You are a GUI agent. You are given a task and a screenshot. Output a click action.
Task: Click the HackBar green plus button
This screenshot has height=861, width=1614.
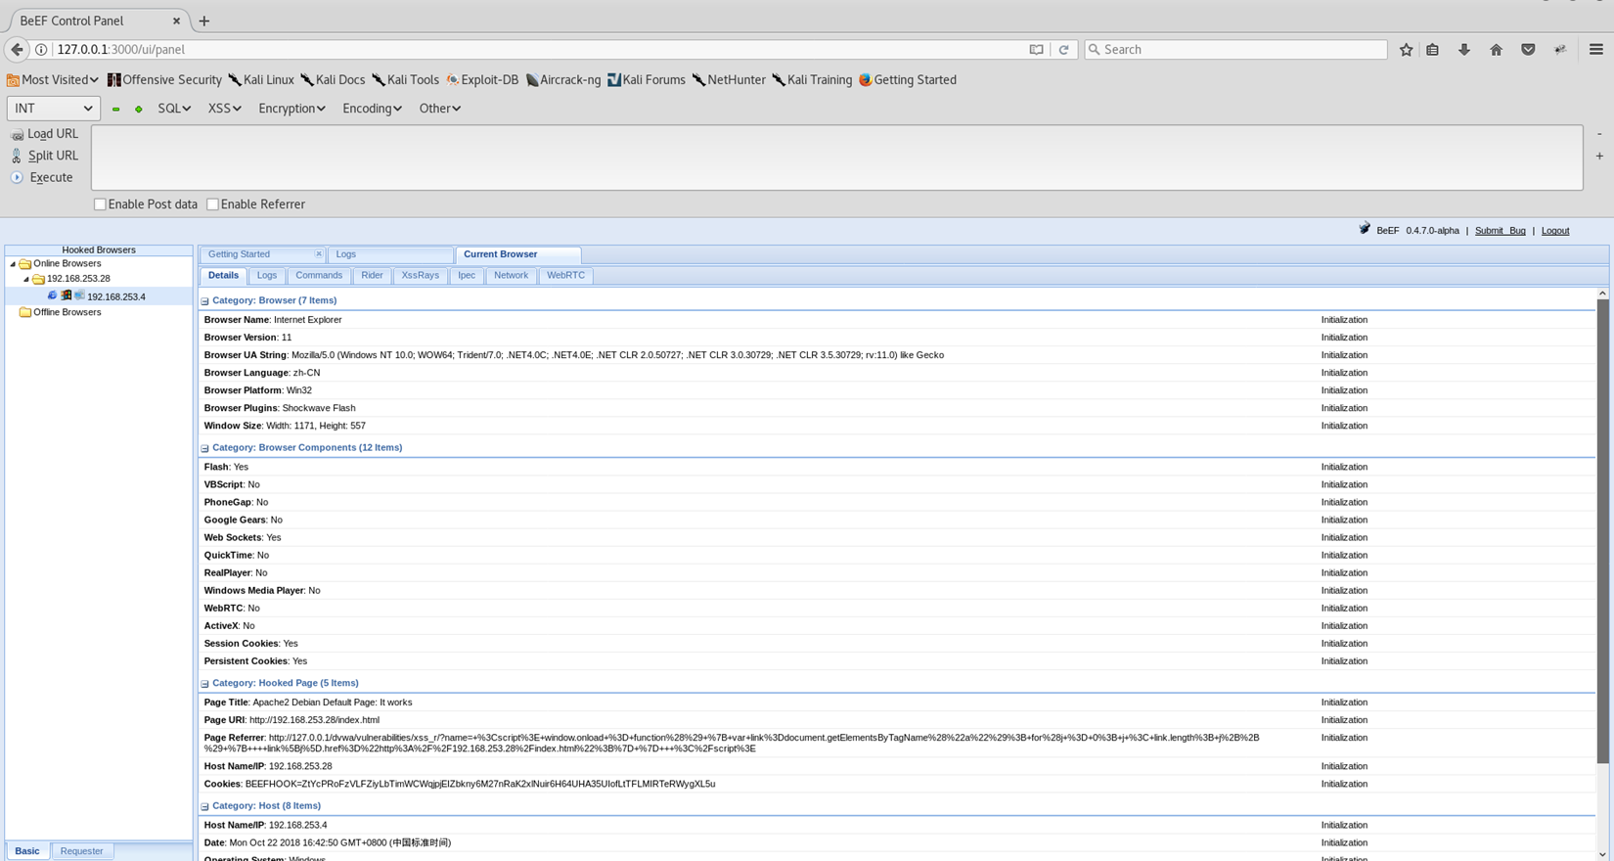click(x=139, y=109)
